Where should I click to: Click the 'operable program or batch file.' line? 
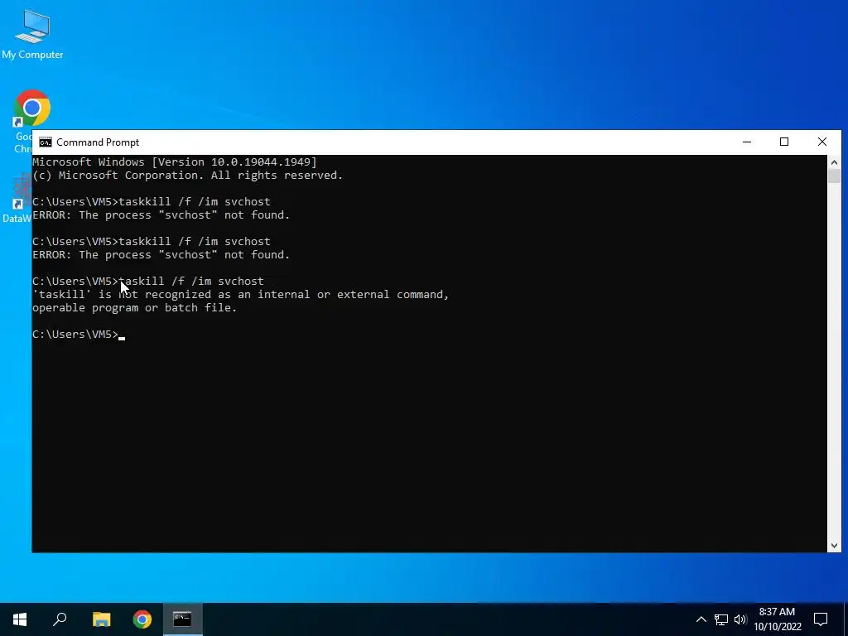pos(135,308)
